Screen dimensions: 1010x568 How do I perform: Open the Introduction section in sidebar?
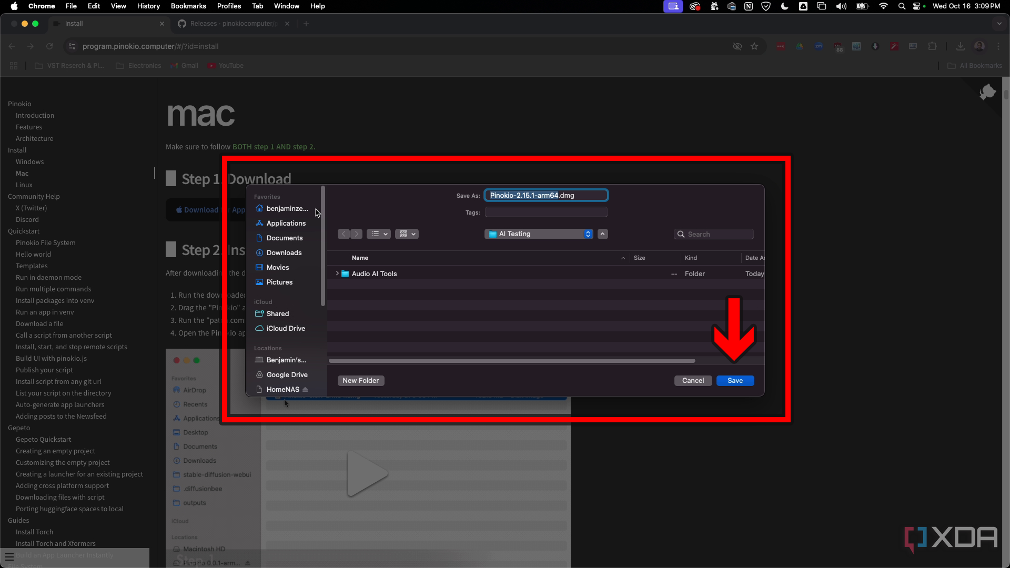pyautogui.click(x=35, y=115)
